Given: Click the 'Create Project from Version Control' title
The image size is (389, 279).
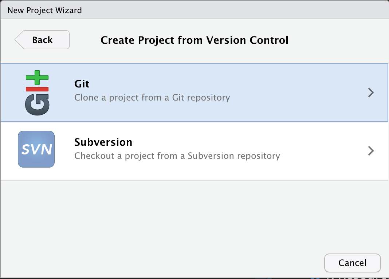Looking at the screenshot, I should 194,40.
